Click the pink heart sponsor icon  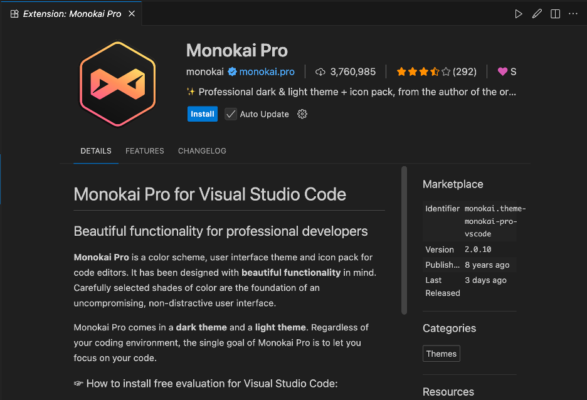click(502, 71)
